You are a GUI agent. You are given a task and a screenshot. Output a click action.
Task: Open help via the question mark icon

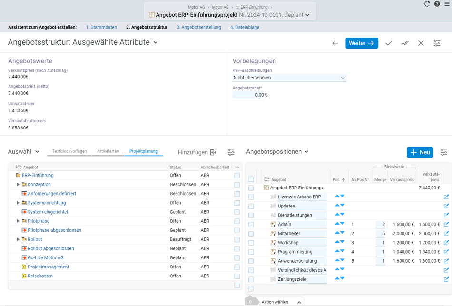(437, 4)
